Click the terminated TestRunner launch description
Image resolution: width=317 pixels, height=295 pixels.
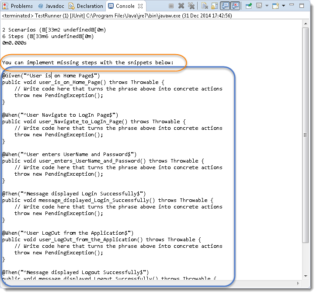pyautogui.click(x=117, y=16)
